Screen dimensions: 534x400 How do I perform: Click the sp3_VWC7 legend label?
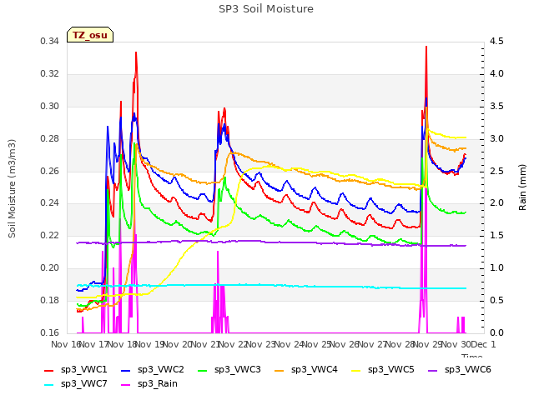pos(83,383)
